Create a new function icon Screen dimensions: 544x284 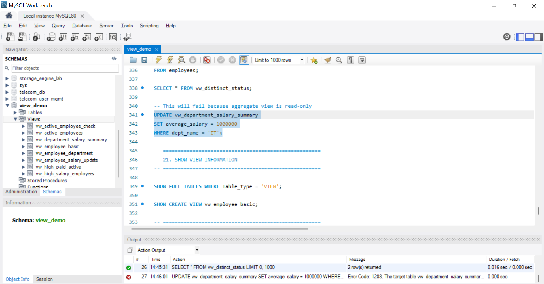(99, 37)
